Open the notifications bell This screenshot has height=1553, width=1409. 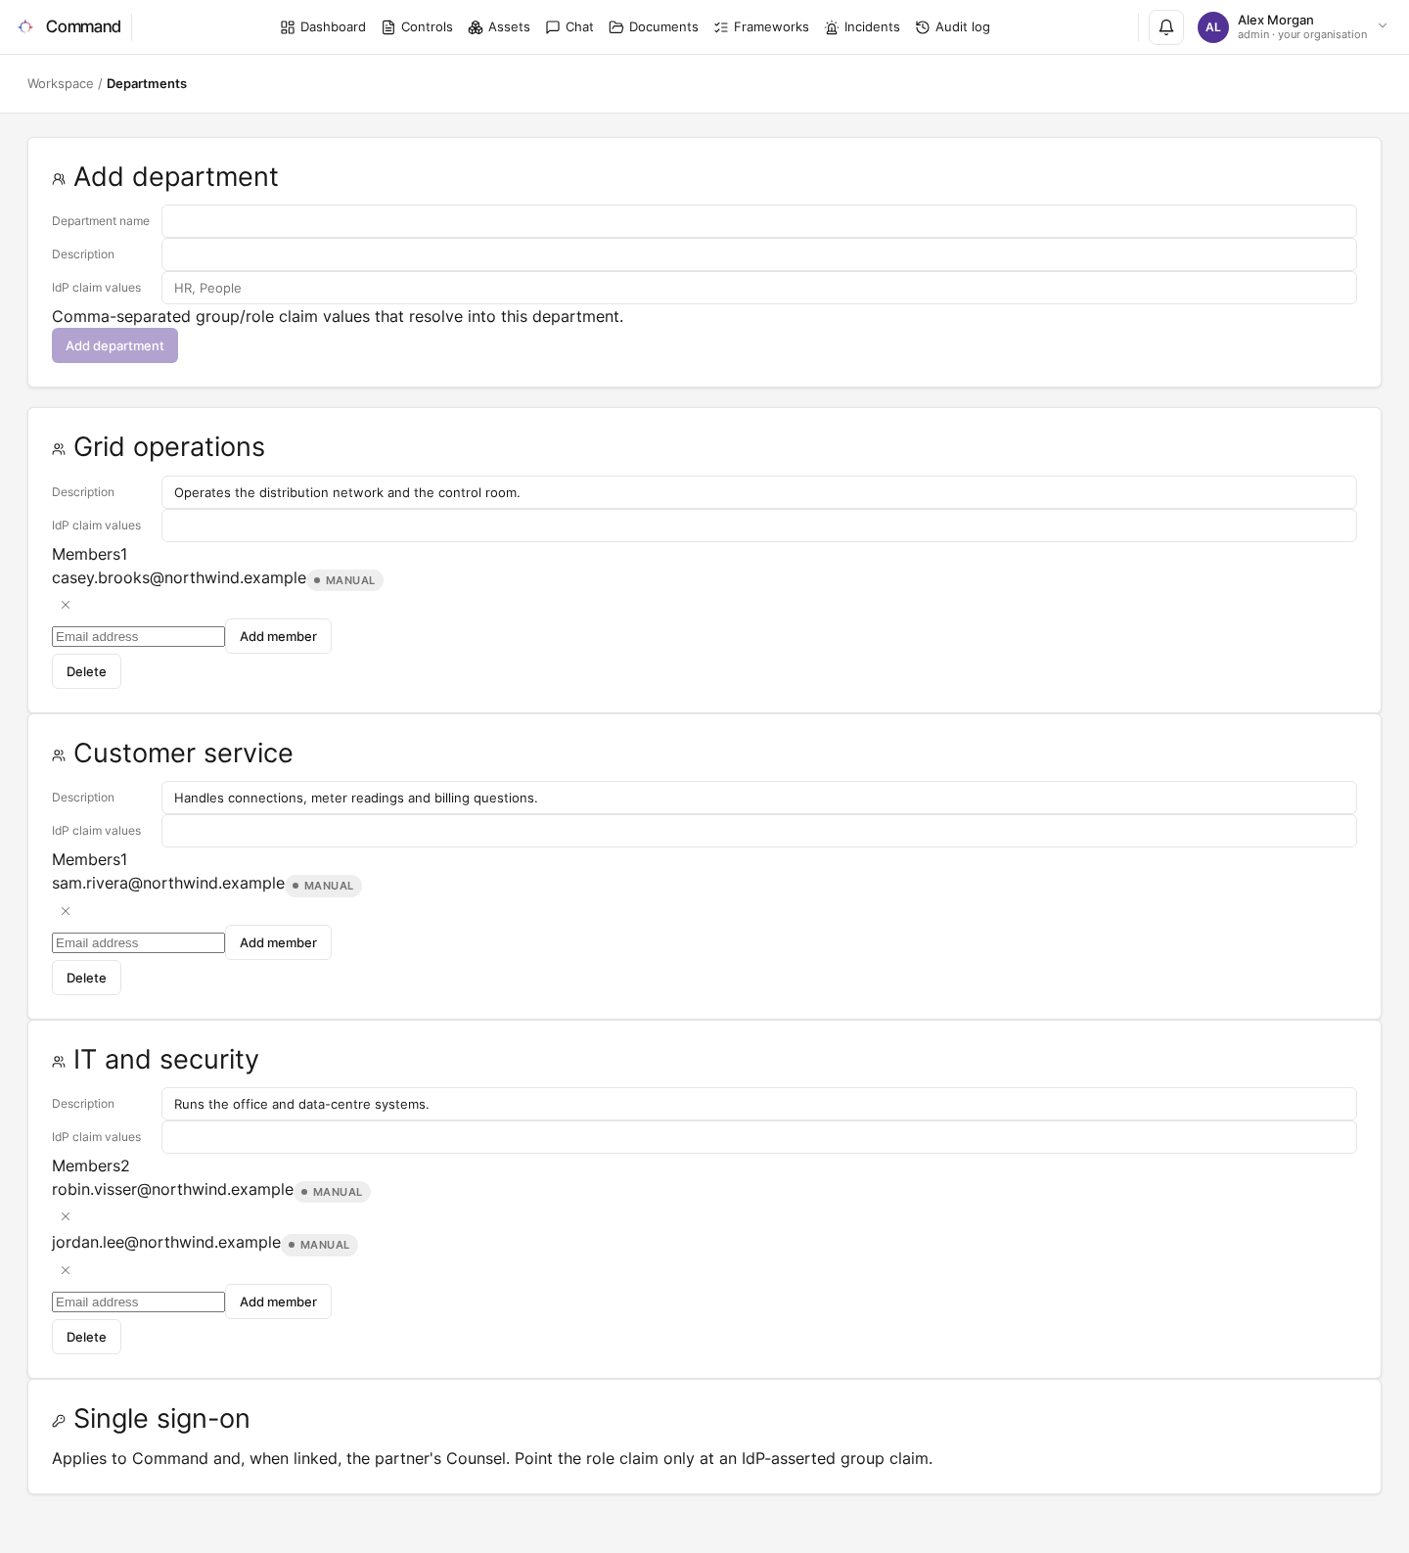tap(1165, 27)
